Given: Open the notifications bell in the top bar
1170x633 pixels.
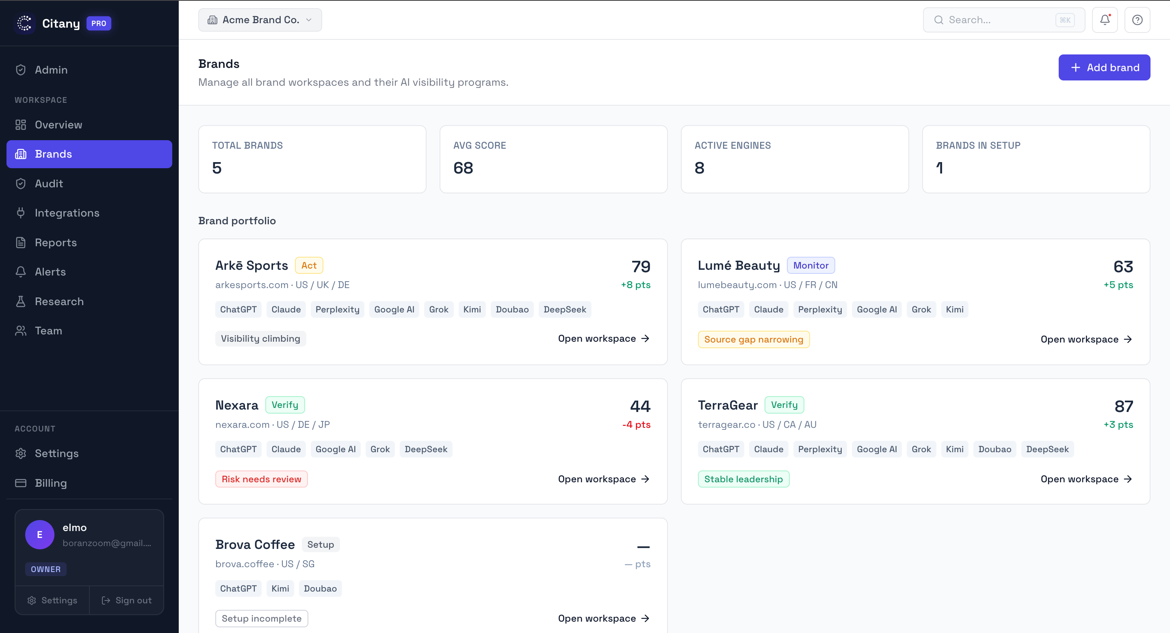Looking at the screenshot, I should 1105,20.
